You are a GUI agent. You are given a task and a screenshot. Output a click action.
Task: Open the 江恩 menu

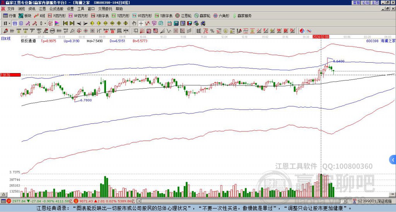point(42,9)
